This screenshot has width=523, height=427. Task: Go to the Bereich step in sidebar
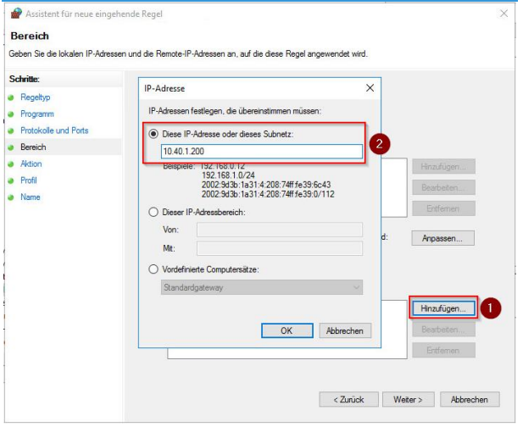pyautogui.click(x=33, y=147)
